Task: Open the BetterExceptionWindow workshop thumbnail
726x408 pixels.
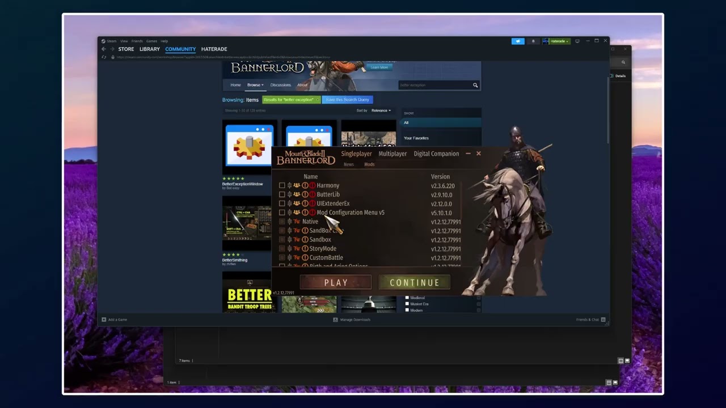Action: pyautogui.click(x=250, y=147)
